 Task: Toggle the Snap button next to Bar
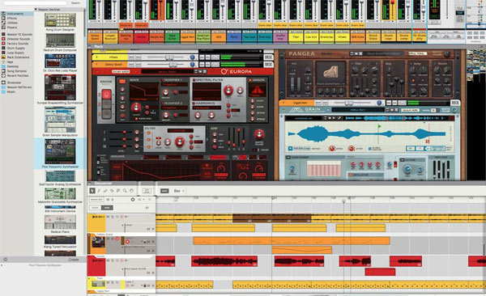pos(164,191)
